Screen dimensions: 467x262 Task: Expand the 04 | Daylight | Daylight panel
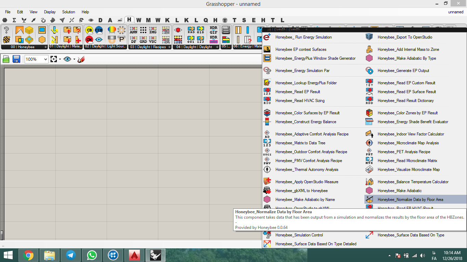217,47
